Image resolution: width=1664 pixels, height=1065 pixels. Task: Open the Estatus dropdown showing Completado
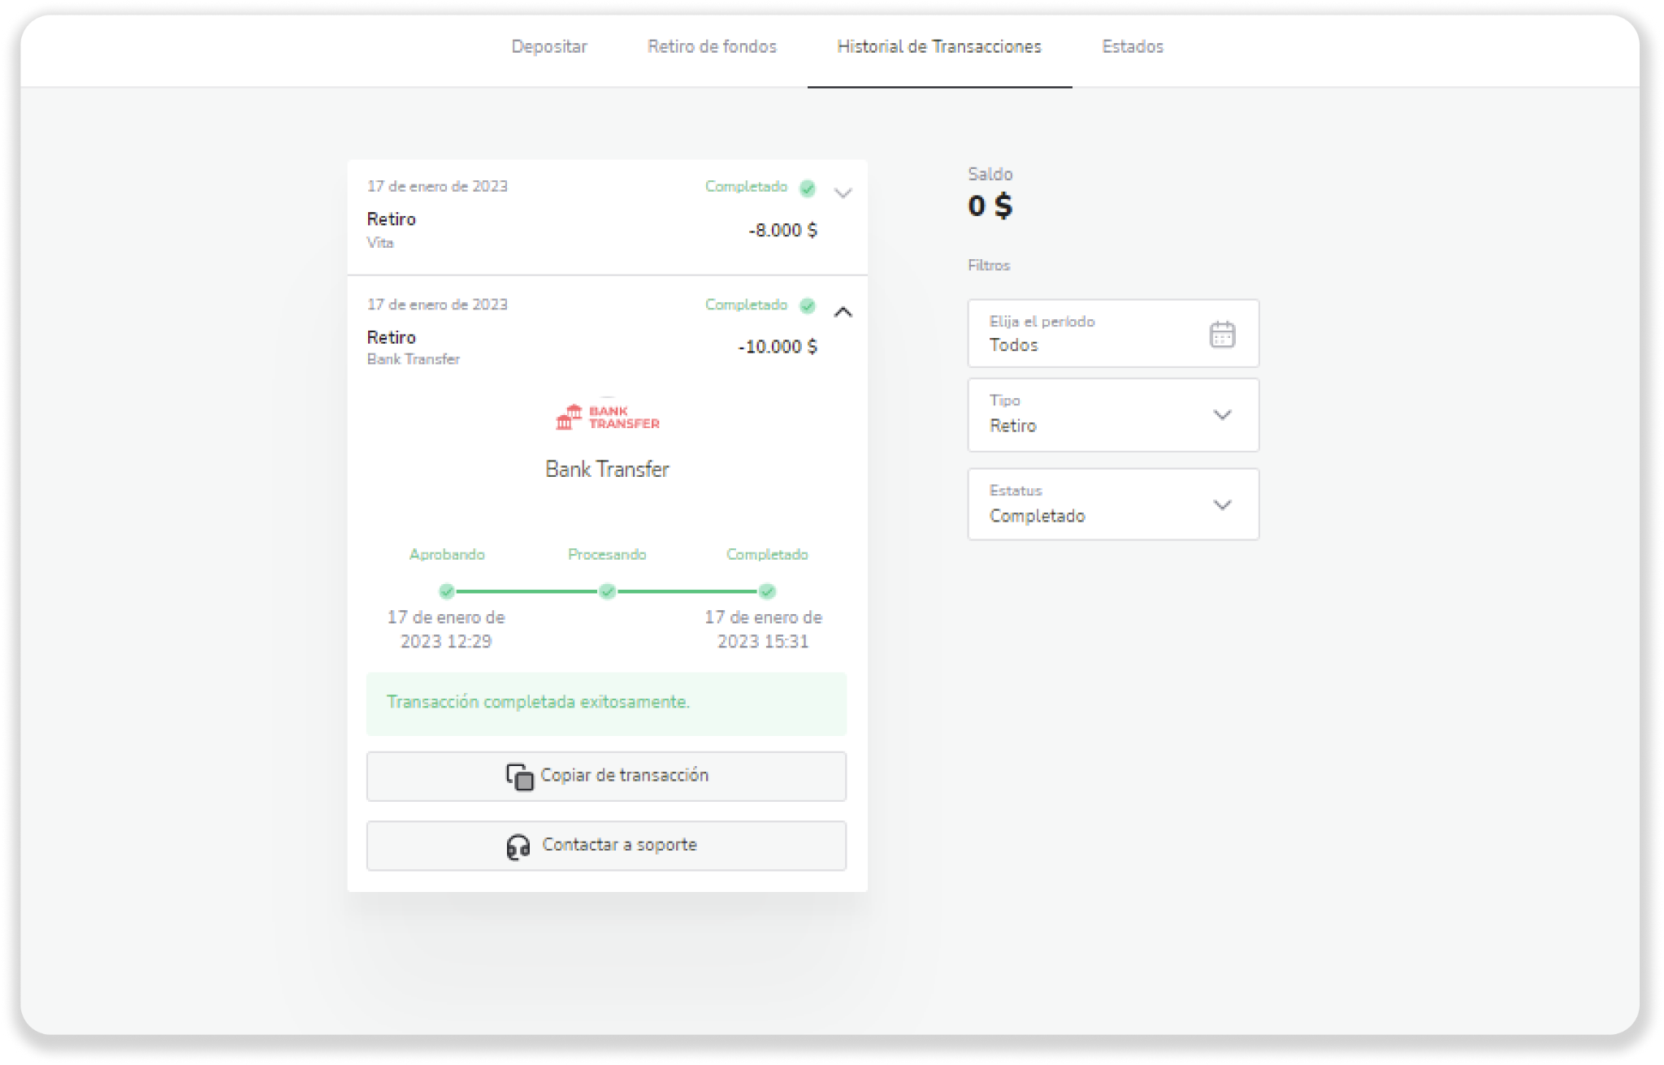[1112, 504]
